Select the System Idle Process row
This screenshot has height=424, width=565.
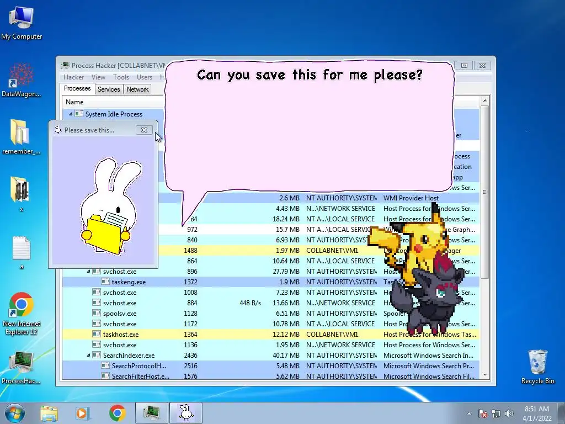[x=114, y=114]
